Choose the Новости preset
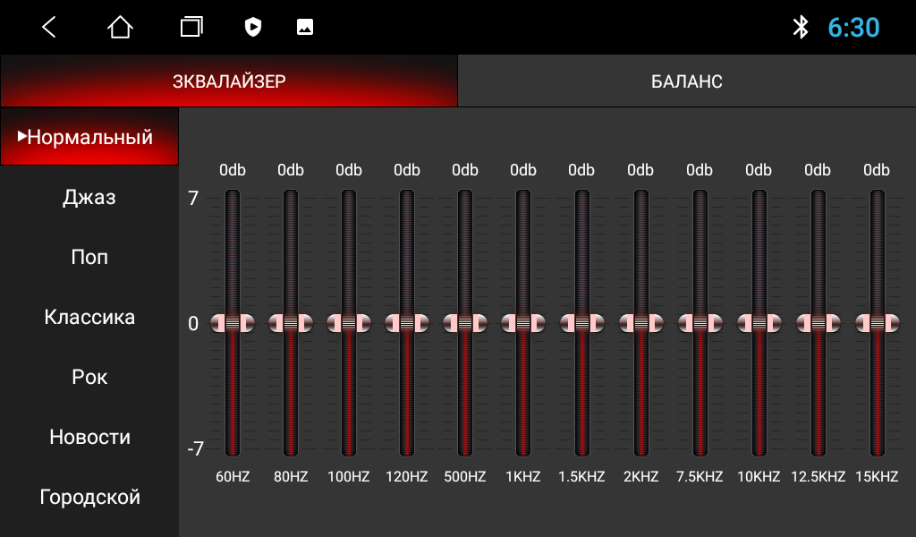The height and width of the screenshot is (537, 916). click(x=89, y=437)
